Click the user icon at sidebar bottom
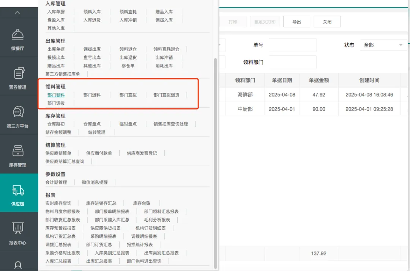The image size is (410, 271). (x=18, y=265)
